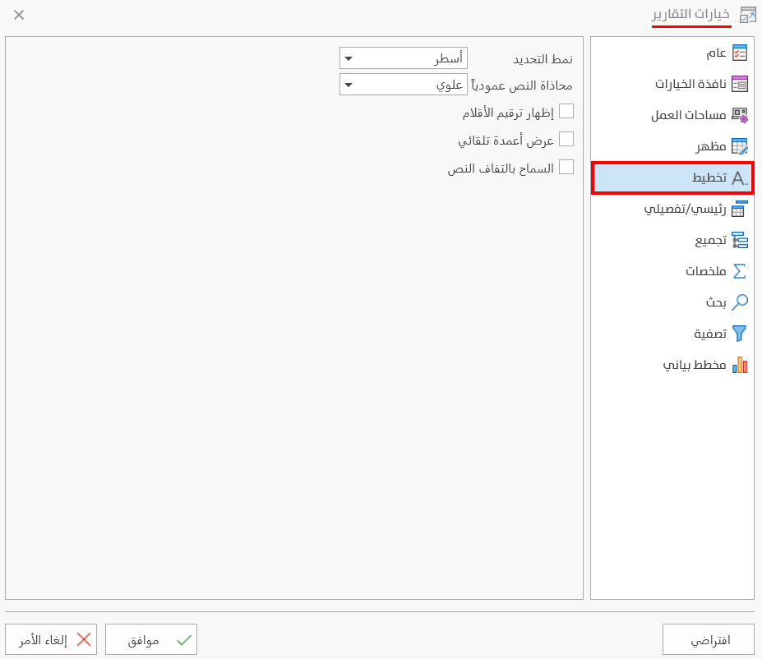
Task: Select the ملخصات summation icon
Action: click(739, 271)
